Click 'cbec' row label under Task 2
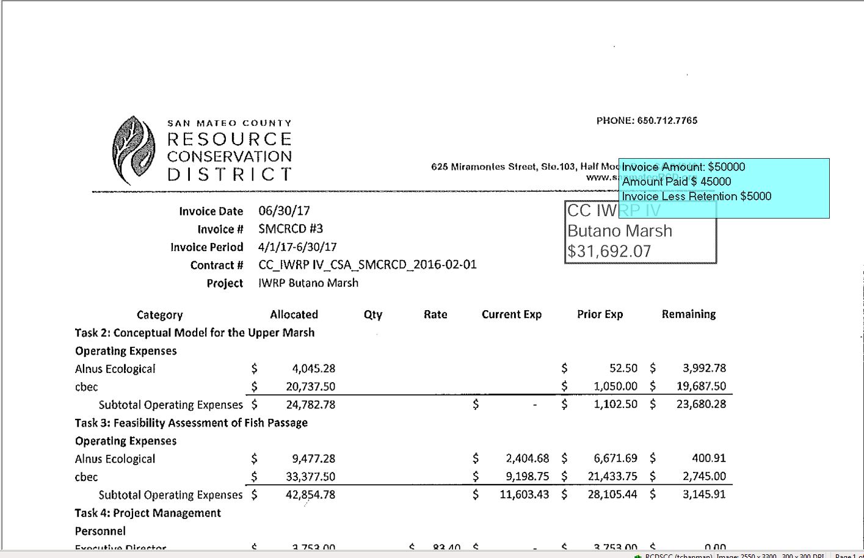This screenshot has height=558, width=864. point(86,387)
